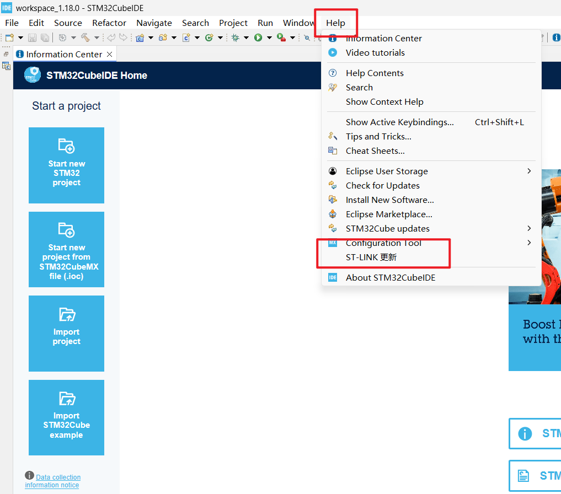Click the Help menu in menu bar
The image size is (561, 494).
point(335,23)
